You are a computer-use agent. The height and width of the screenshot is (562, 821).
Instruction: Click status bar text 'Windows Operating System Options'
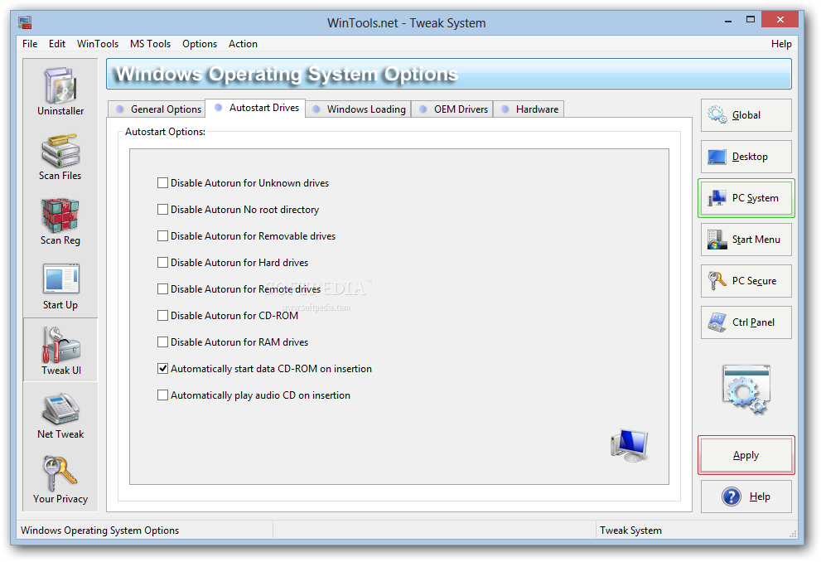point(99,531)
